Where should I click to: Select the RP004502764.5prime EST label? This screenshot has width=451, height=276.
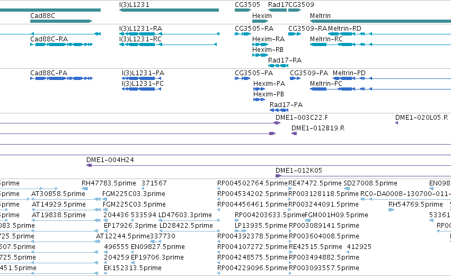[252, 183]
